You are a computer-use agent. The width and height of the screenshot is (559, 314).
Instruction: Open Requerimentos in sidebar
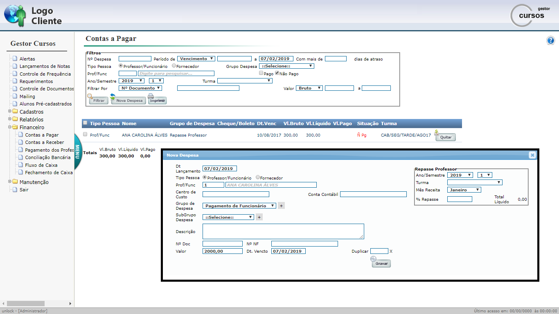(x=36, y=81)
